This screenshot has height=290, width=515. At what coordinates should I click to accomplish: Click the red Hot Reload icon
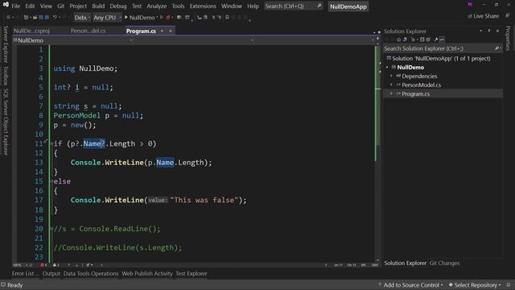(x=168, y=17)
